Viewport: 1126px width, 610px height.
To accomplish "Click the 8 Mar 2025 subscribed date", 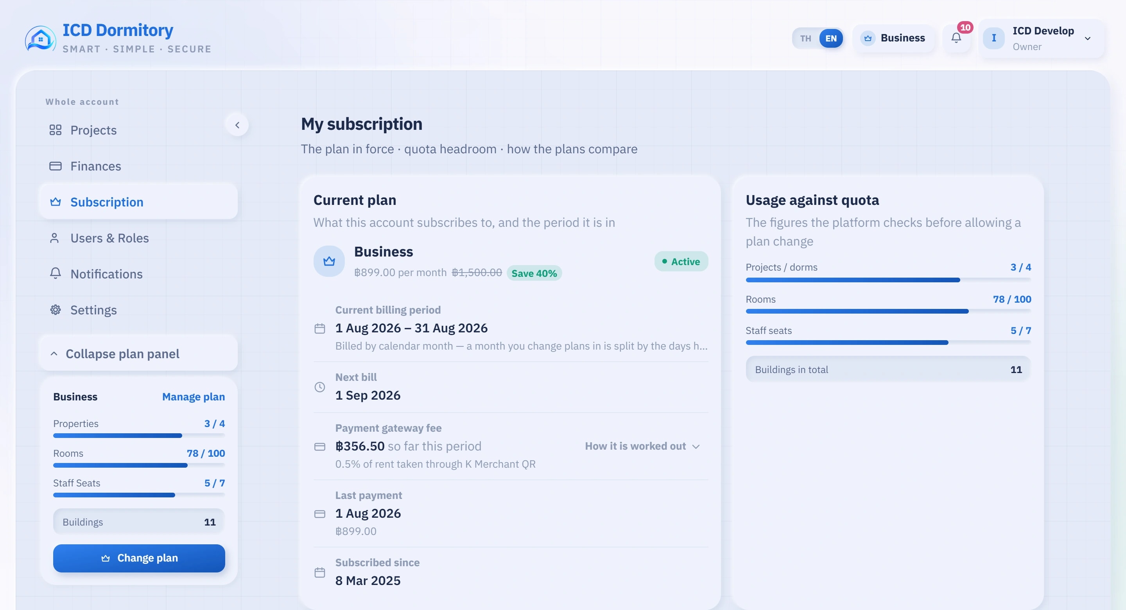I will pos(368,581).
